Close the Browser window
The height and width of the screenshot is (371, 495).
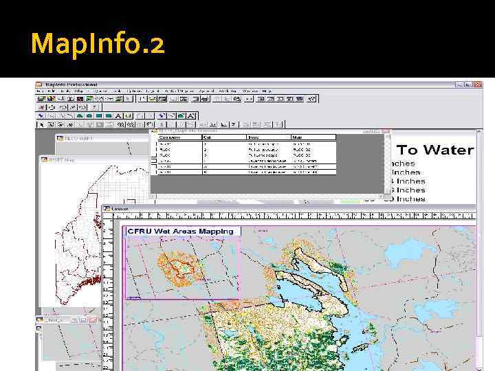click(x=386, y=131)
